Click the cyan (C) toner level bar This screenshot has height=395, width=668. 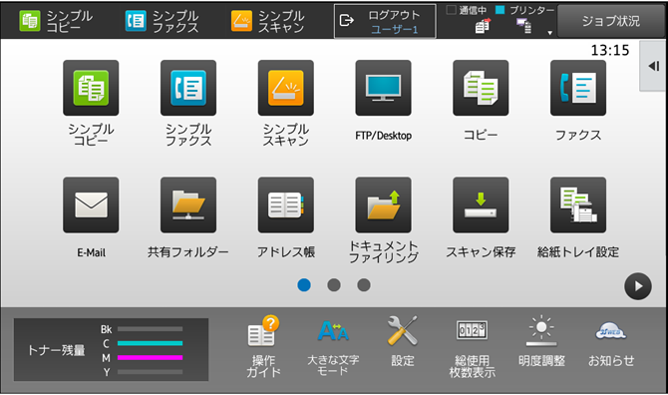(150, 343)
